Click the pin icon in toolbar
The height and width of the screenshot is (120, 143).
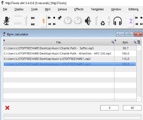click(60, 18)
